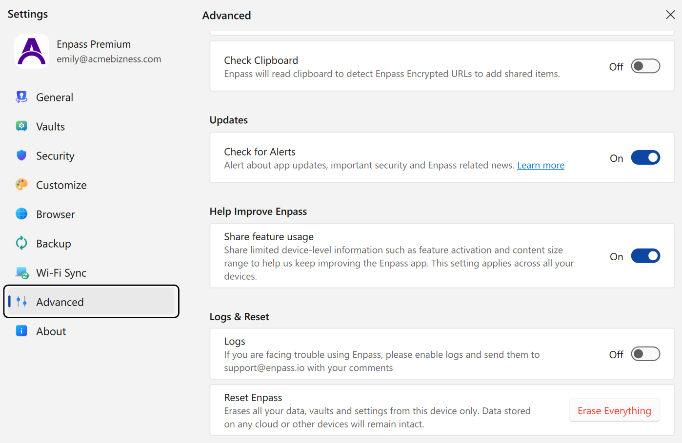682x443 pixels.
Task: Click the Enpass Premium account name
Action: 94,44
